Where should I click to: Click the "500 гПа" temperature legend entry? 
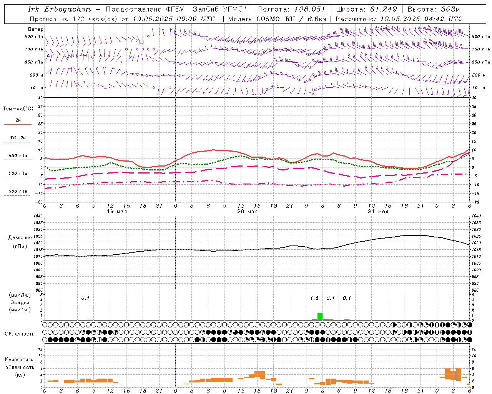[18, 191]
